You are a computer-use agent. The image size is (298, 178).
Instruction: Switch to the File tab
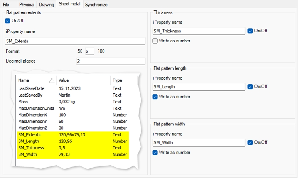pos(6,5)
